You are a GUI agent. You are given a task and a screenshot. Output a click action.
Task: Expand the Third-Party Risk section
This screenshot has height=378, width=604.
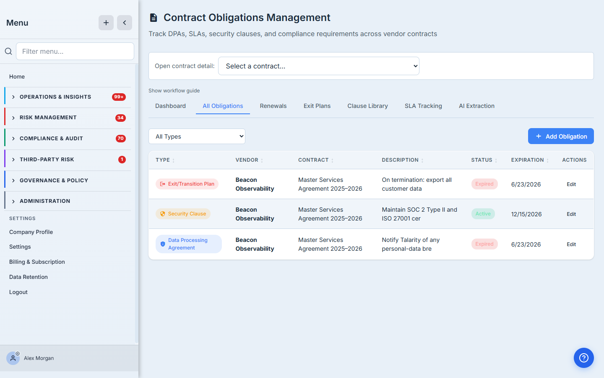[x=68, y=160]
